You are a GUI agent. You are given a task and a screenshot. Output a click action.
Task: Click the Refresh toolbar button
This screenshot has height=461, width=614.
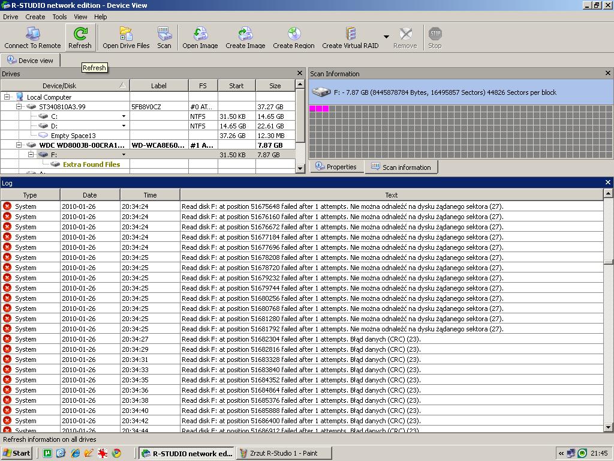[x=80, y=38]
